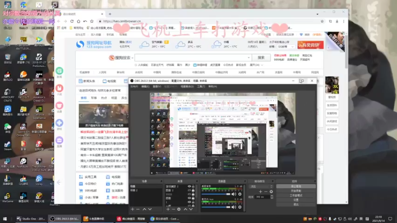The height and width of the screenshot is (223, 397).
Task: Click the 开始录制 button in OBS
Action: coord(296,191)
